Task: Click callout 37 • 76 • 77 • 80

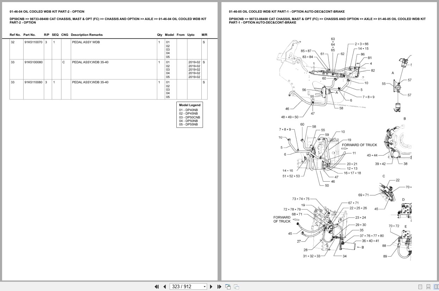Action: [372, 236]
